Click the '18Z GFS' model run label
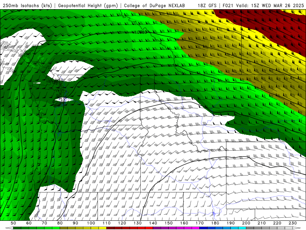 pyautogui.click(x=207, y=5)
